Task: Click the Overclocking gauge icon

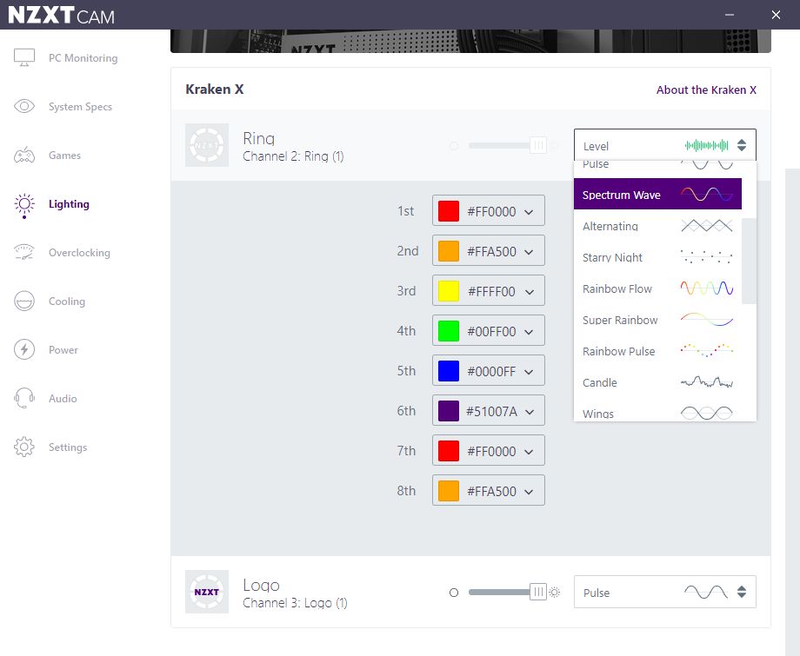Action: pos(24,252)
